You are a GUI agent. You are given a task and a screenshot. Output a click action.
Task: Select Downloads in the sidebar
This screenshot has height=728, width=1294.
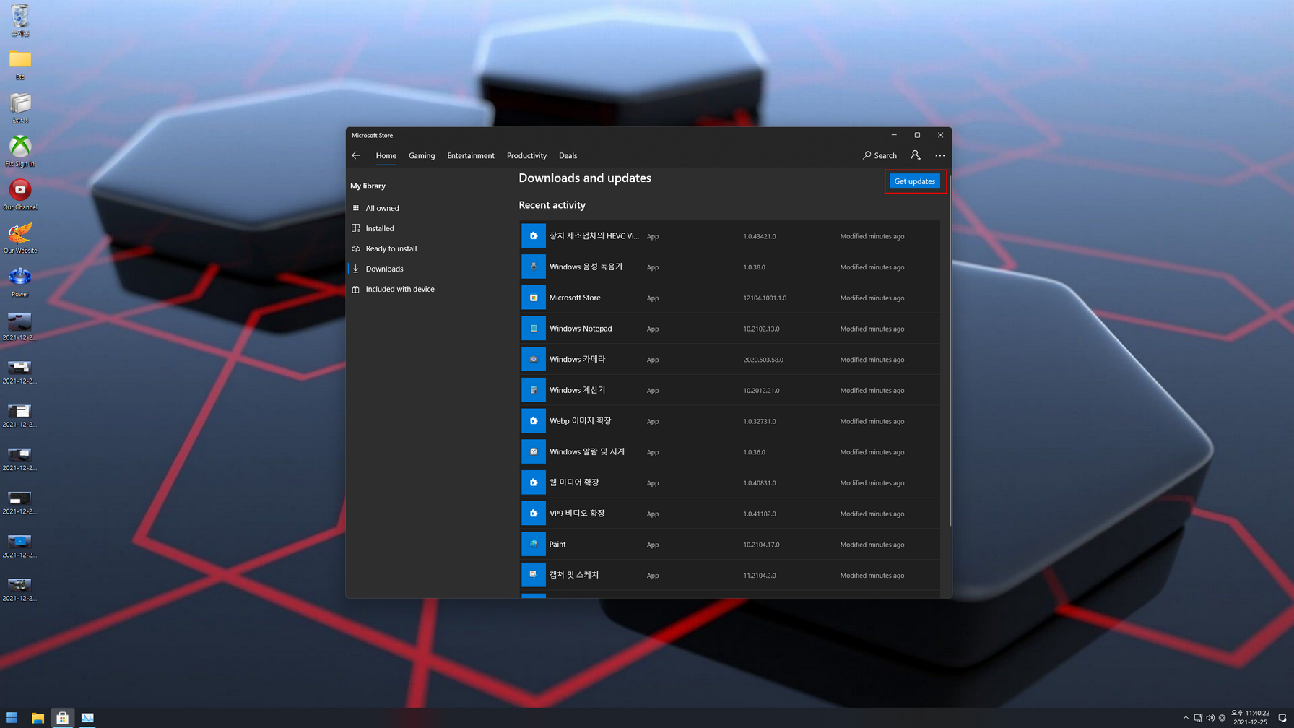click(x=384, y=269)
